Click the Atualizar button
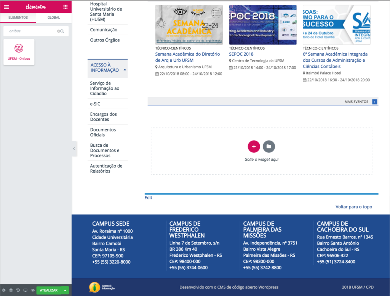390x296 pixels. tap(48, 290)
